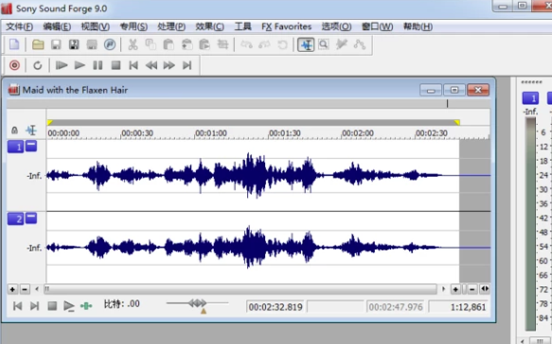Open the 工具 menu
Screen dimensions: 552x344
(243, 26)
